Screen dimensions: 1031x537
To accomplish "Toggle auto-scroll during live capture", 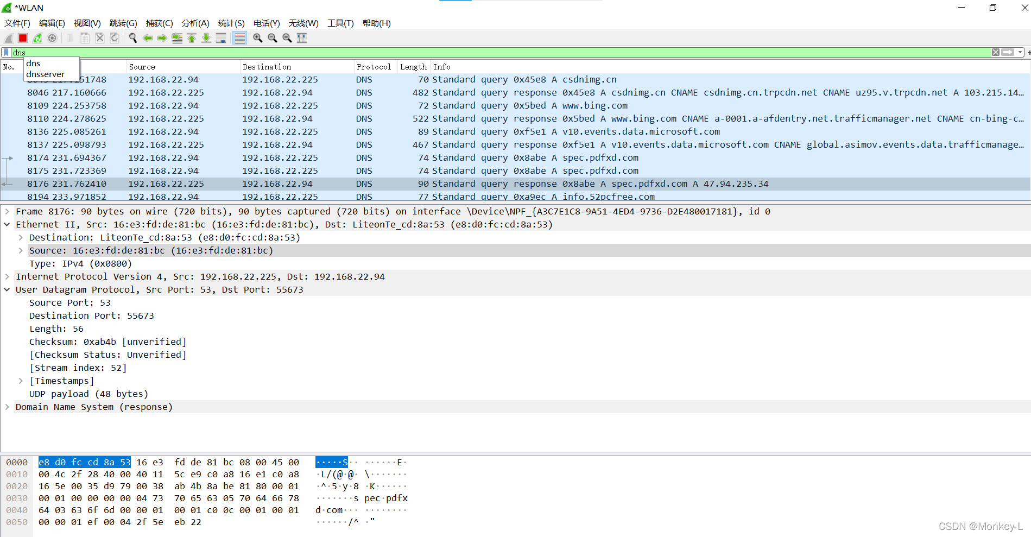I will tap(221, 38).
